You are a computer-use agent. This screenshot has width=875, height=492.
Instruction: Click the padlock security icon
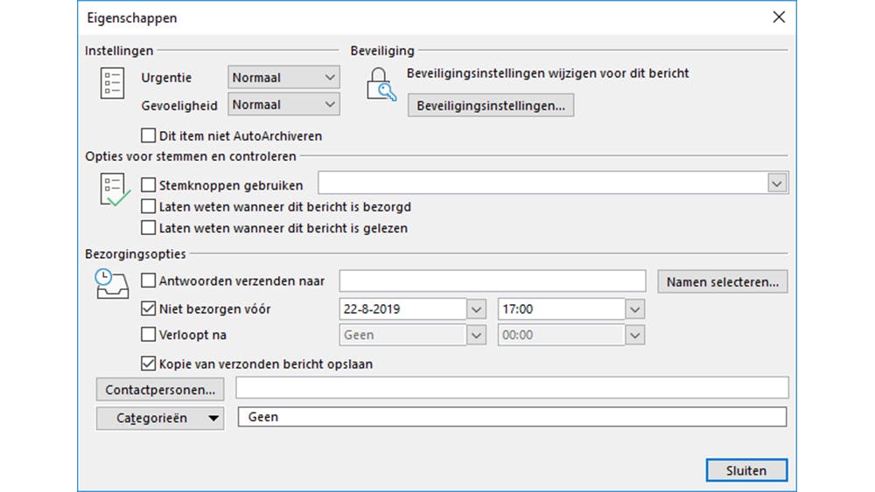coord(381,85)
